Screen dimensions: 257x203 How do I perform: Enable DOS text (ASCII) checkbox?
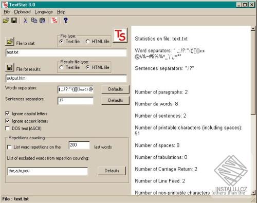[x=7, y=128]
